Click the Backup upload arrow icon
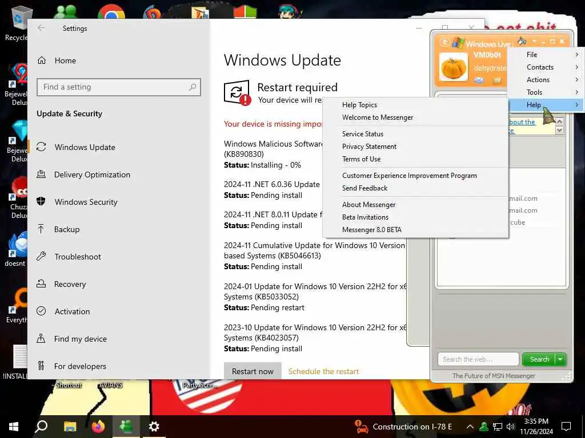This screenshot has width=585, height=438. point(41,229)
